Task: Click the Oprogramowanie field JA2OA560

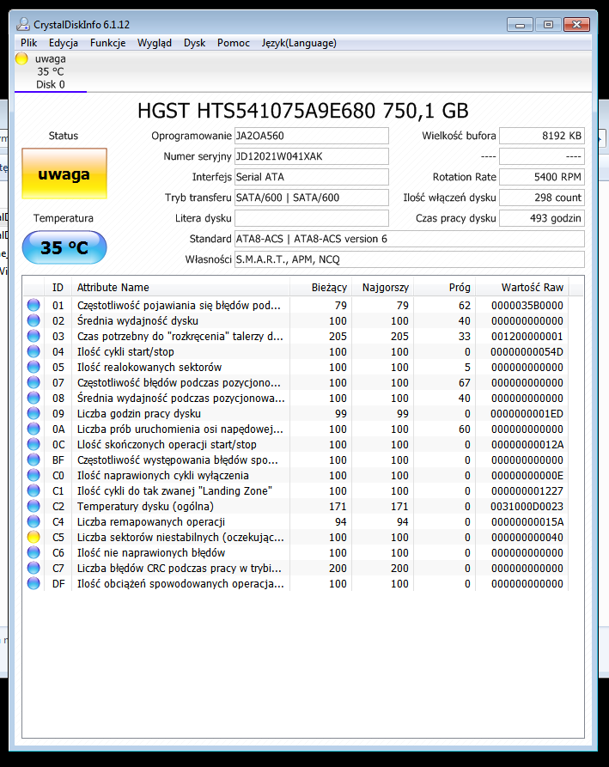Action: coord(312,136)
